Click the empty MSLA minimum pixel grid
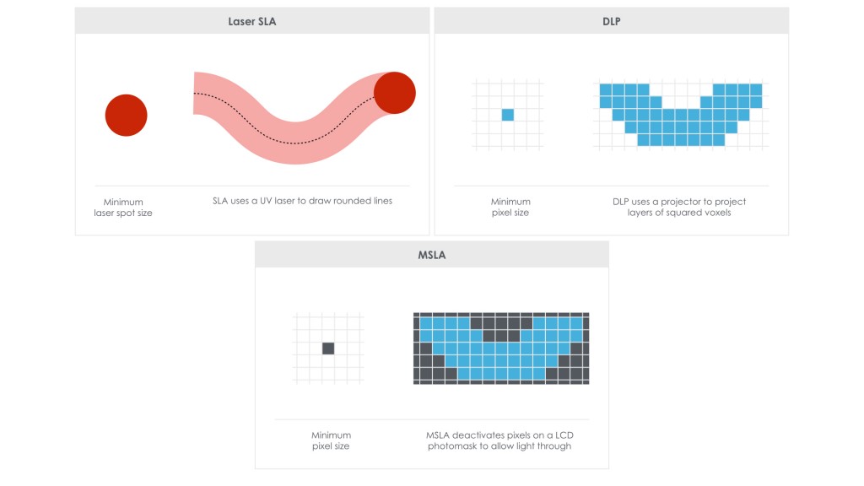This screenshot has width=864, height=486. 328,348
